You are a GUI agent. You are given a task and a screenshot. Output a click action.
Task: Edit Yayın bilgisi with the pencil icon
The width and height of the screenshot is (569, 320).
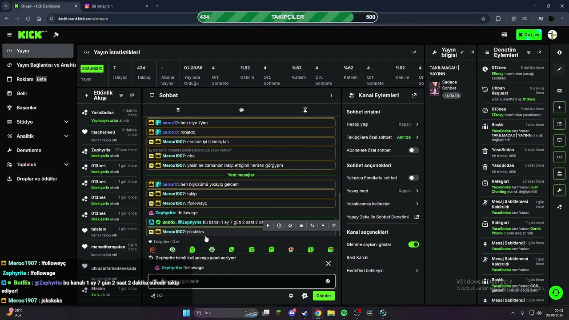click(462, 52)
